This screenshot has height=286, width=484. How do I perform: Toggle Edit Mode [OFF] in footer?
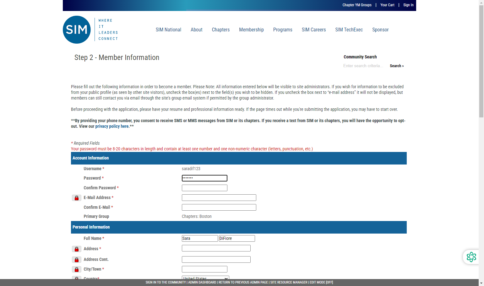321,283
